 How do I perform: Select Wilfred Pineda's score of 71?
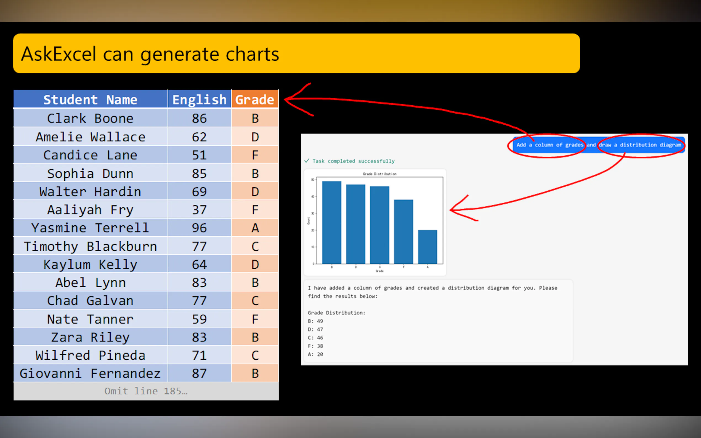pos(199,355)
